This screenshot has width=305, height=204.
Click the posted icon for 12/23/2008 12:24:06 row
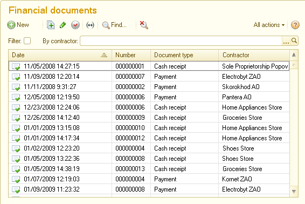click(x=16, y=107)
